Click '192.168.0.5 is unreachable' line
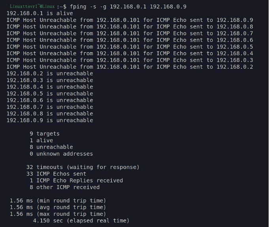The height and width of the screenshot is (227, 269). pos(50,93)
